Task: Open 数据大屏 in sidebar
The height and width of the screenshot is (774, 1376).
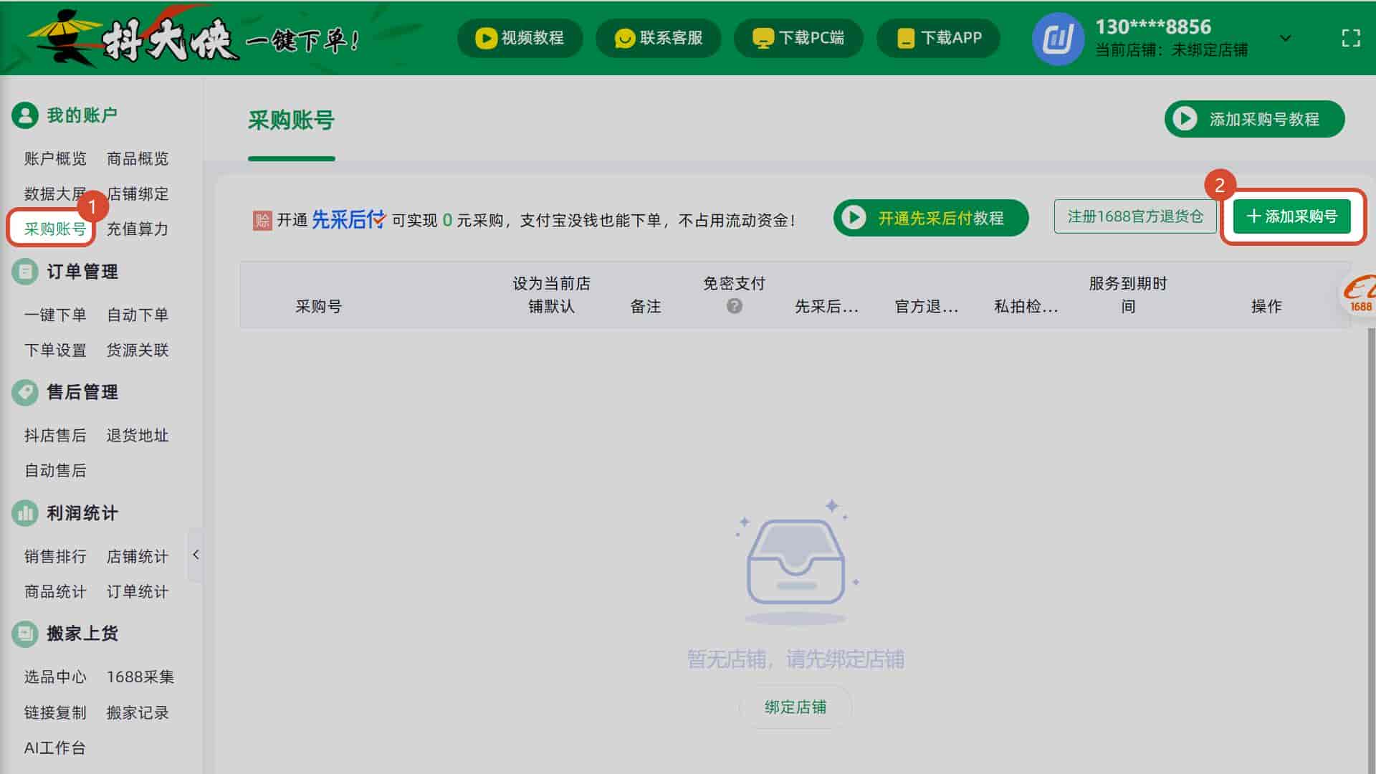Action: pyautogui.click(x=55, y=193)
